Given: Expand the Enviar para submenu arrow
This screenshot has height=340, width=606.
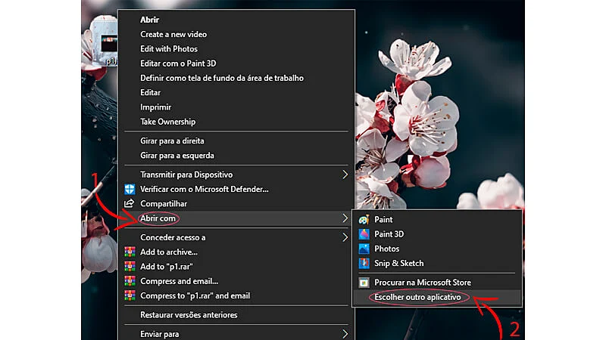Looking at the screenshot, I should click(345, 334).
